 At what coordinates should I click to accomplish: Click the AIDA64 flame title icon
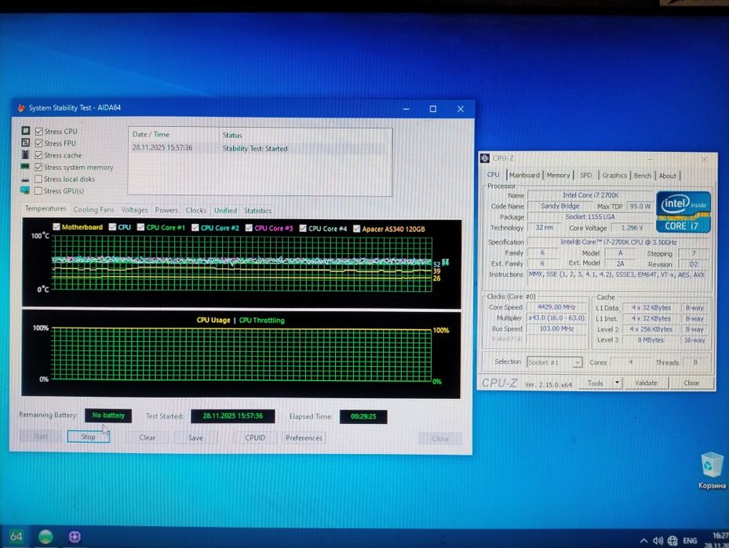coord(21,107)
